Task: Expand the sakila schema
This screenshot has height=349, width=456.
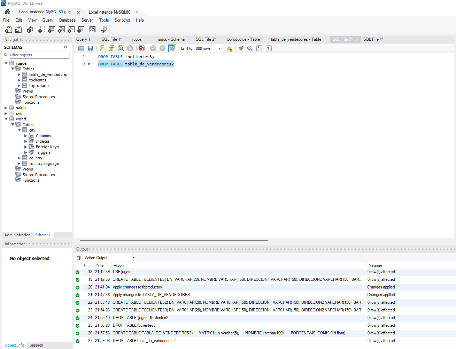Action: pyautogui.click(x=6, y=108)
